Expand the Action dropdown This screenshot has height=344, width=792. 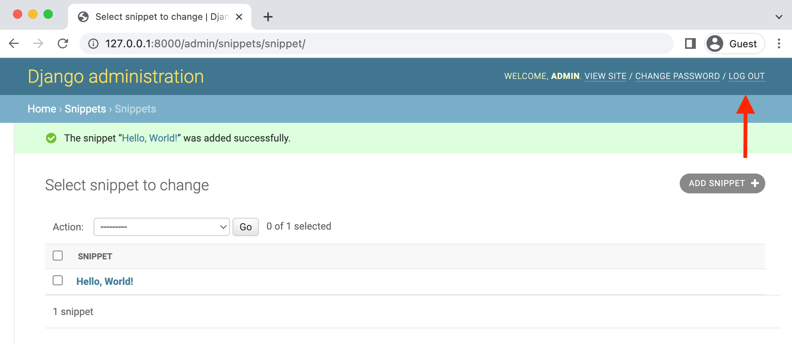pos(162,227)
